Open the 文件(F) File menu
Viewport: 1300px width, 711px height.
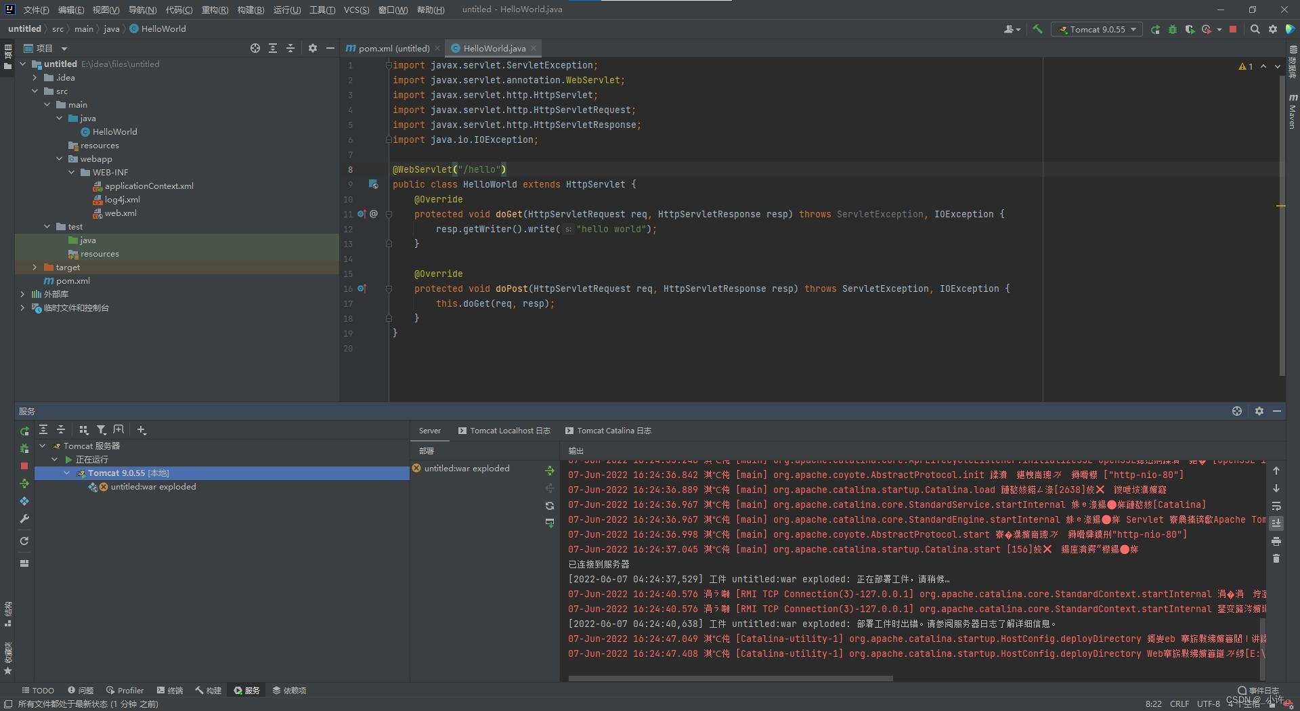point(36,9)
